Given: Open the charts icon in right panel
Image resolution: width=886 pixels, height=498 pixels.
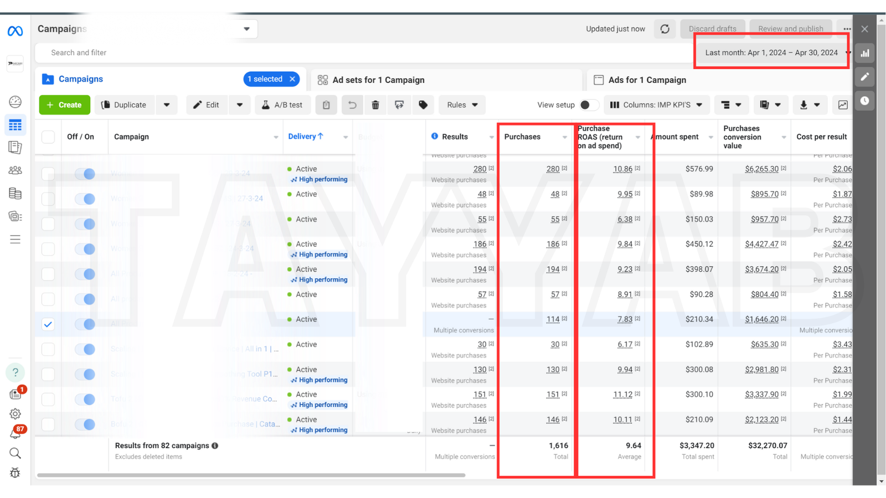Looking at the screenshot, I should click(864, 53).
